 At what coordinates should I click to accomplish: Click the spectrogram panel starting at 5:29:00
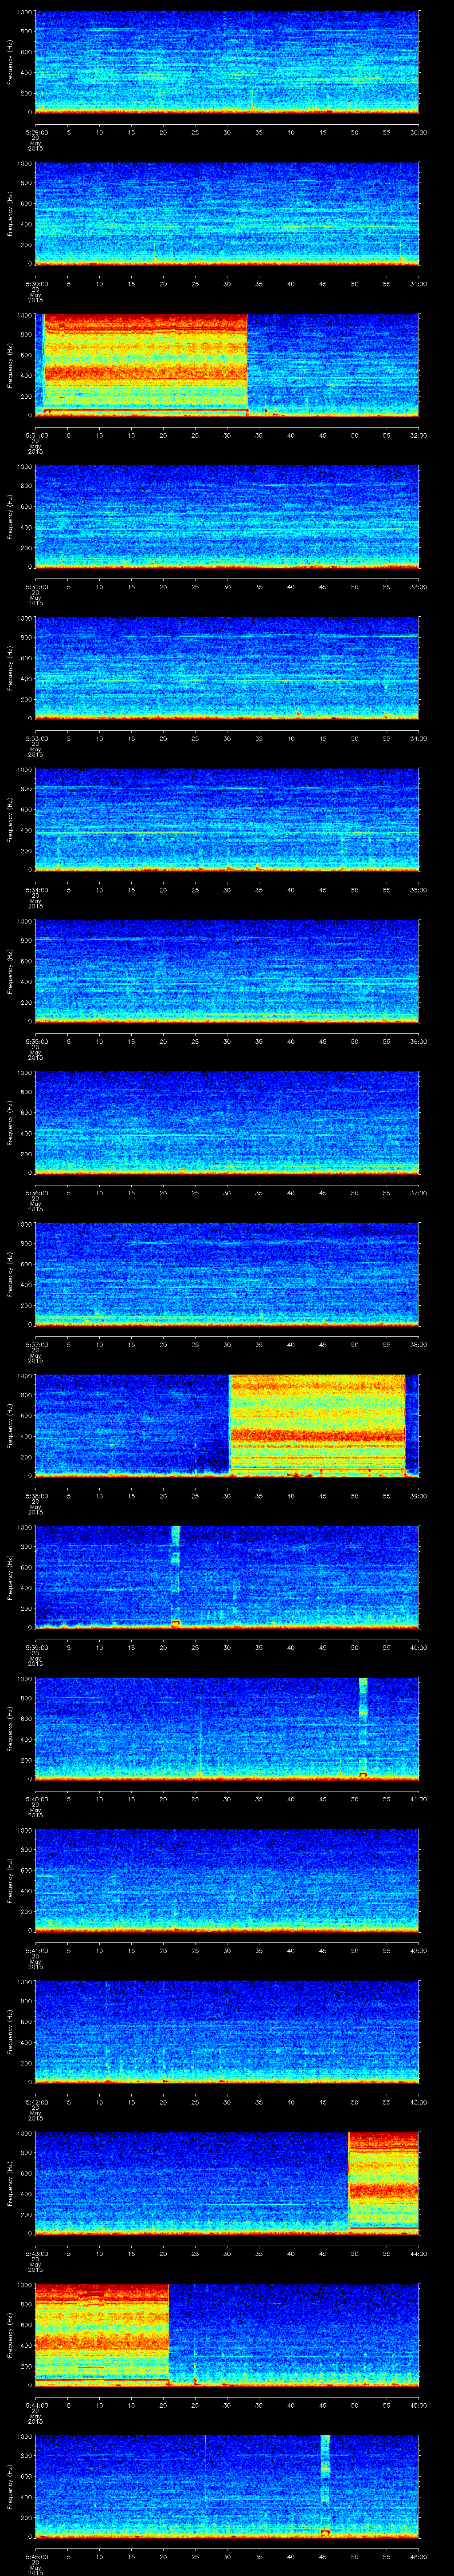click(227, 62)
